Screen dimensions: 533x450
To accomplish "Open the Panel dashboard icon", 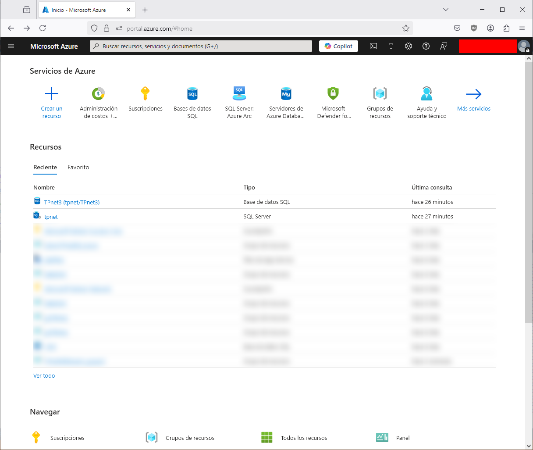I will [382, 437].
